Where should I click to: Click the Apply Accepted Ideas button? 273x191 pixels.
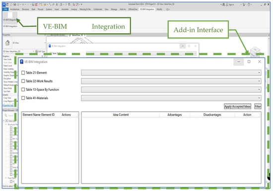[237, 107]
